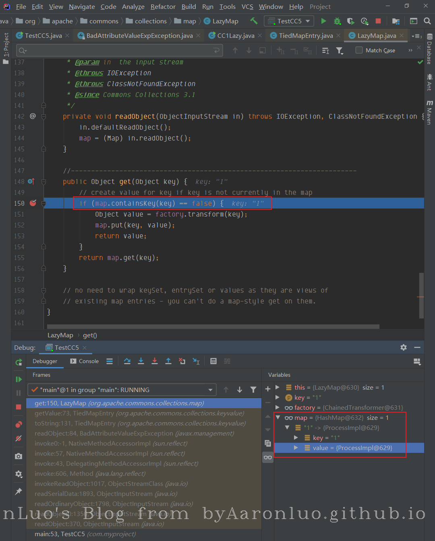Stop the debug session with red square
The height and width of the screenshot is (541, 435).
19,407
